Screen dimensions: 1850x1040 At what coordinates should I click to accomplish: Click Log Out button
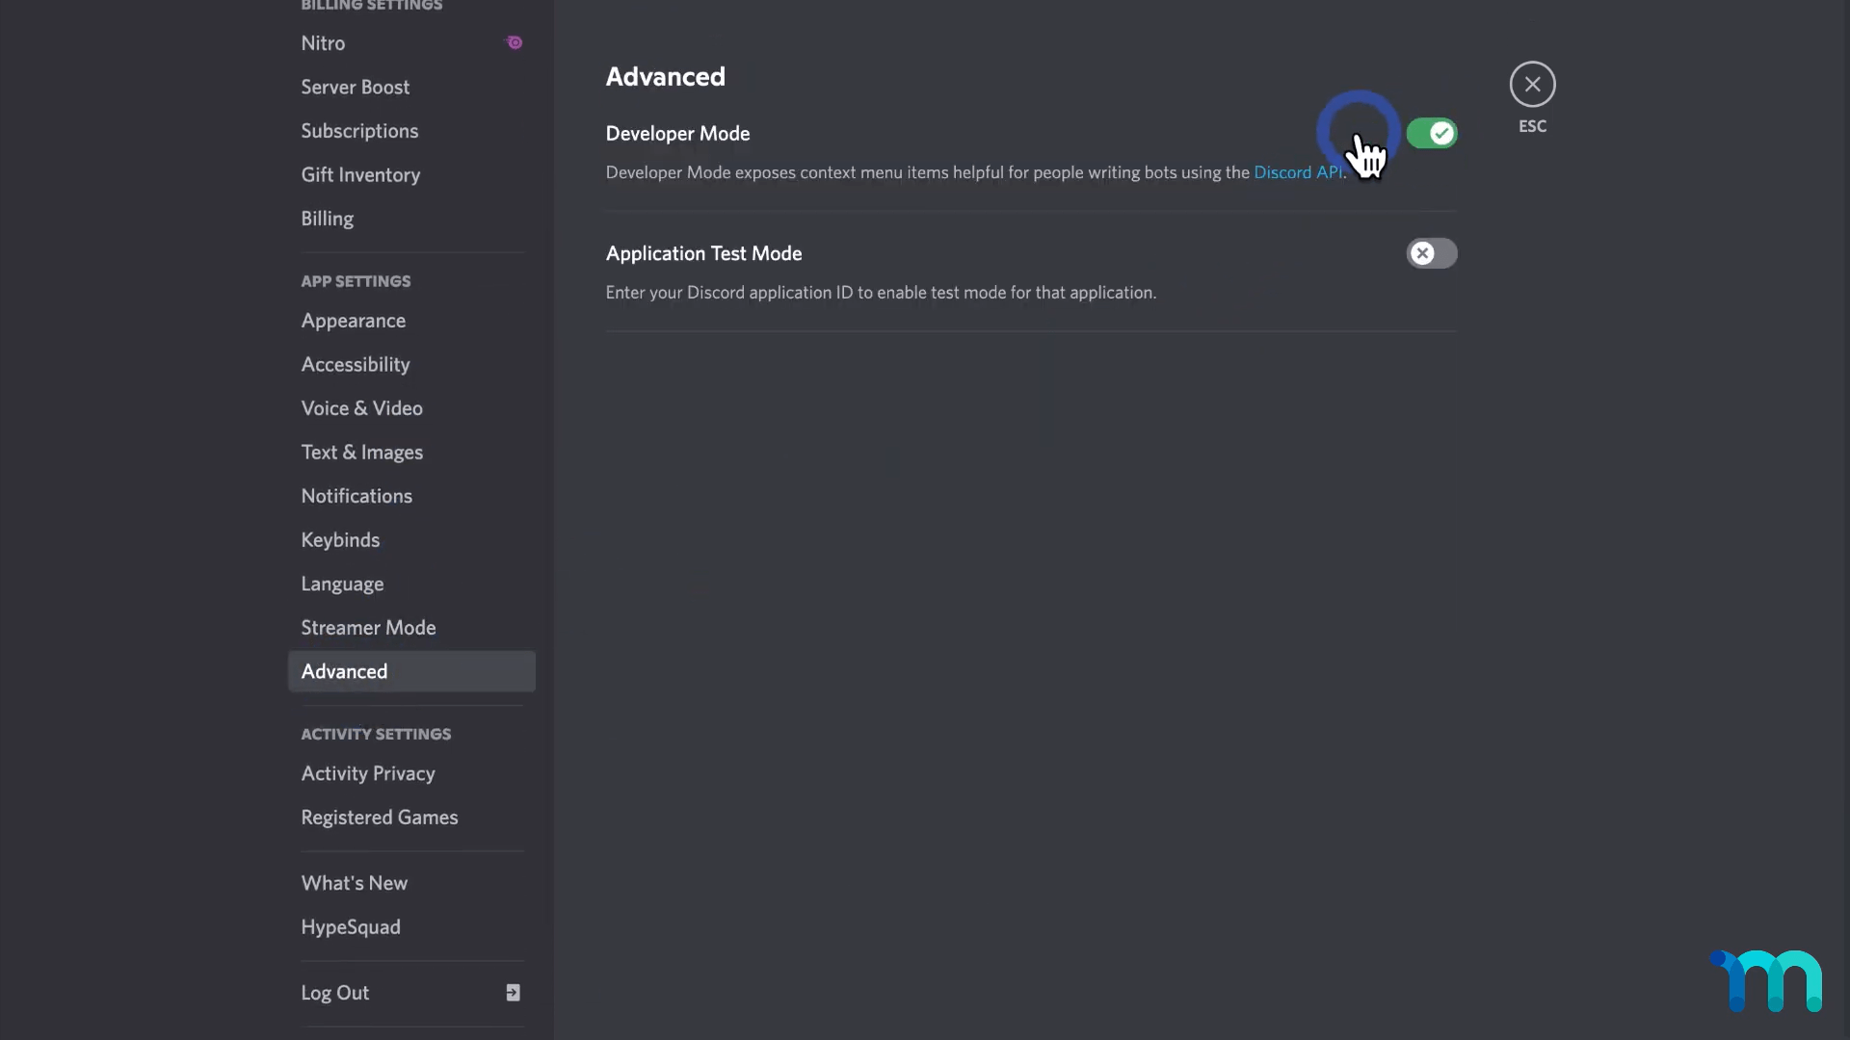pos(335,992)
